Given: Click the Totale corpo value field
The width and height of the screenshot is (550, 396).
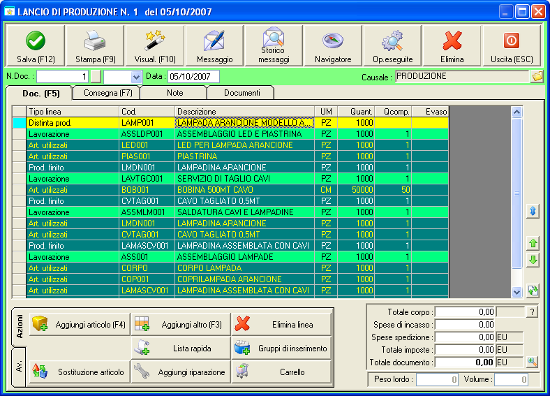Looking at the screenshot, I should coord(465,311).
